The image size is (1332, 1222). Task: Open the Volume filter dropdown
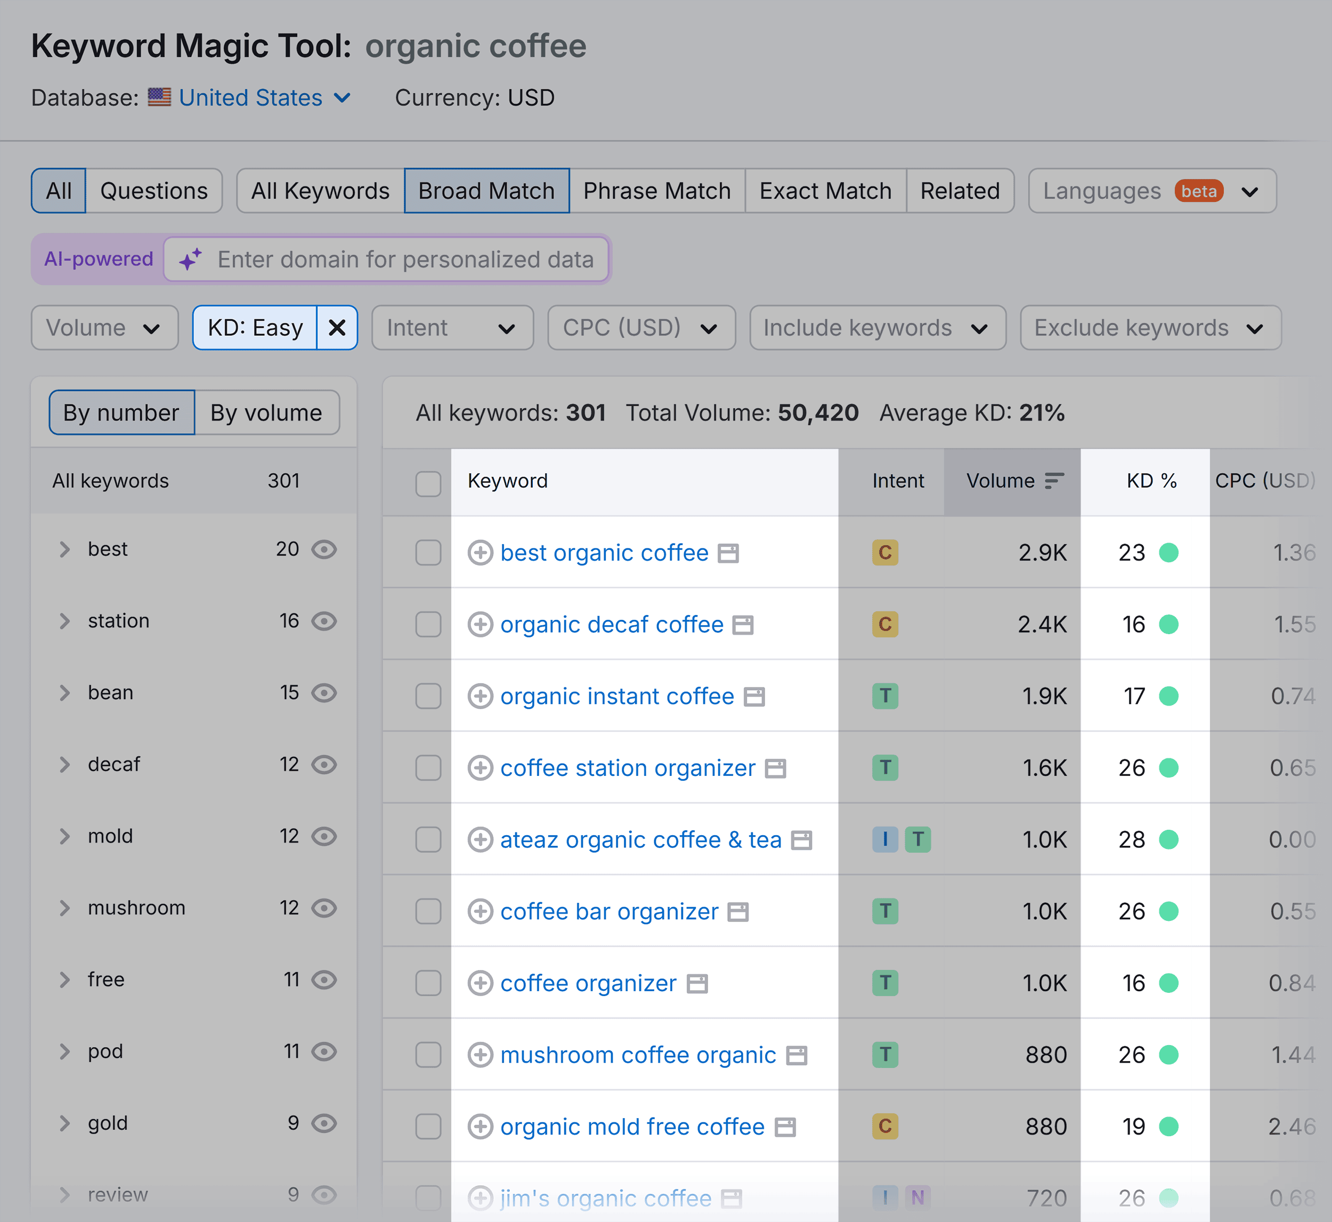pyautogui.click(x=104, y=327)
